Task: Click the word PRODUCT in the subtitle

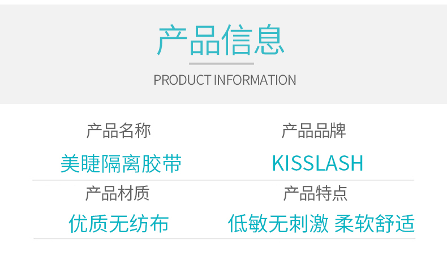Action: (x=182, y=80)
